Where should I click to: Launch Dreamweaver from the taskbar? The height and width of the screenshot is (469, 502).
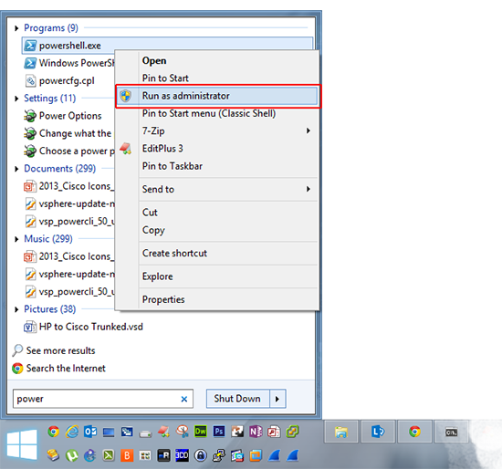pos(201,432)
